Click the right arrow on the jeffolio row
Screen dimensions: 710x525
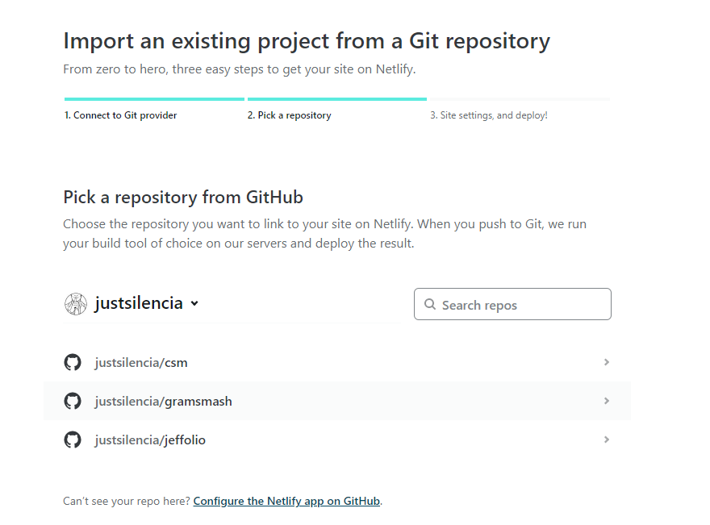tap(607, 440)
